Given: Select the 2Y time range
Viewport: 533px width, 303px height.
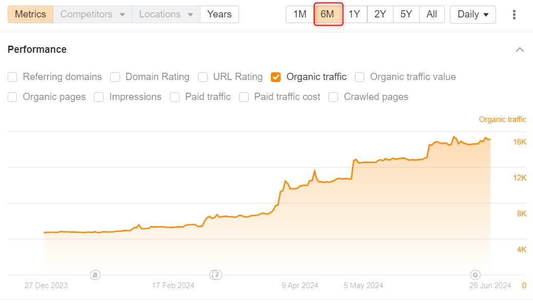Looking at the screenshot, I should (380, 14).
